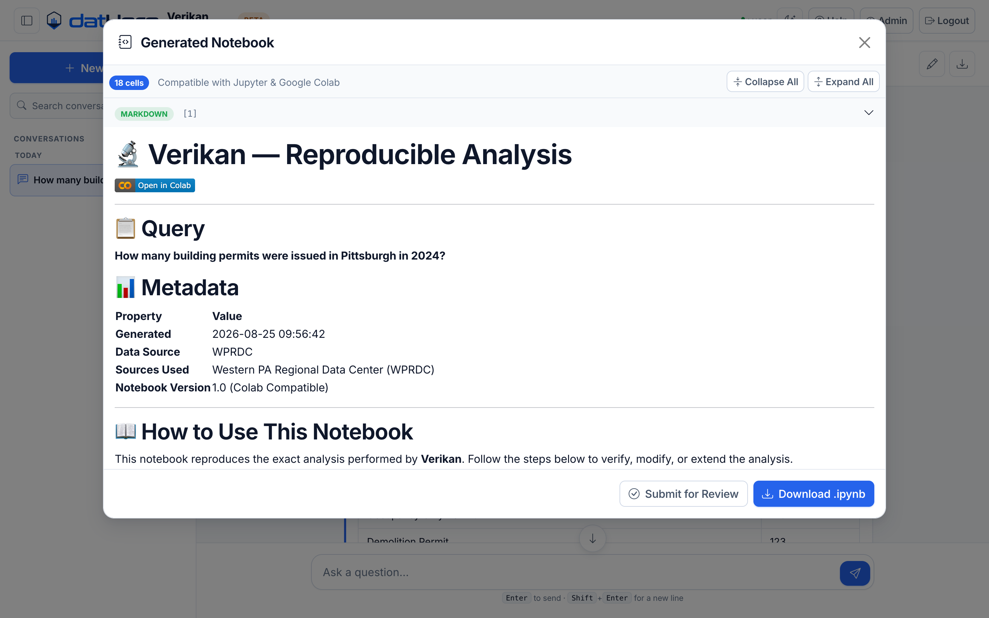Click the Compatible with Jupyter & Google Colab text
Image resolution: width=989 pixels, height=618 pixels.
pyautogui.click(x=249, y=82)
